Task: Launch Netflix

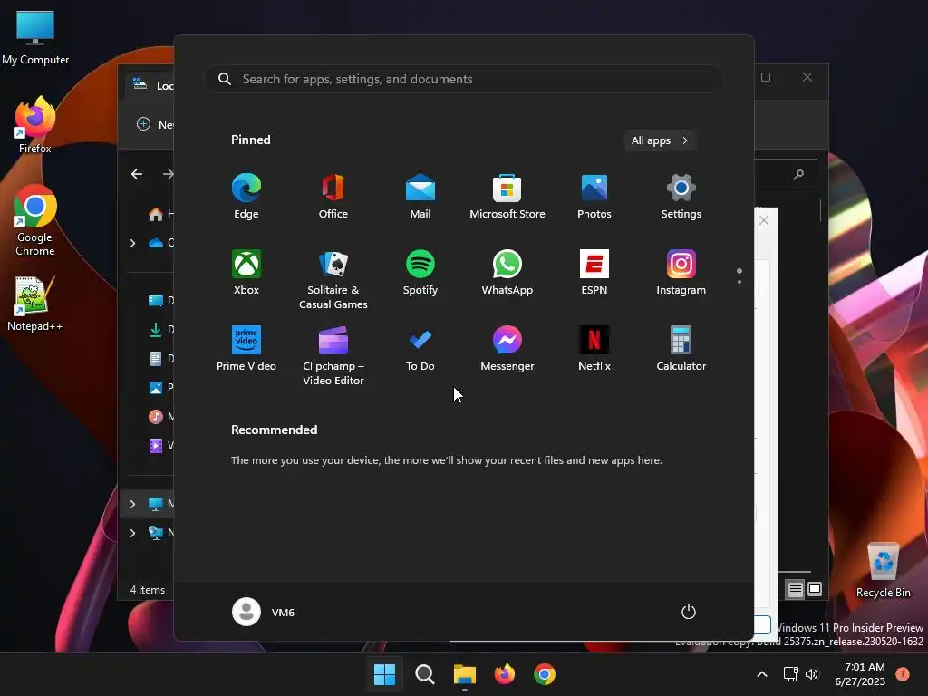Action: [x=594, y=349]
